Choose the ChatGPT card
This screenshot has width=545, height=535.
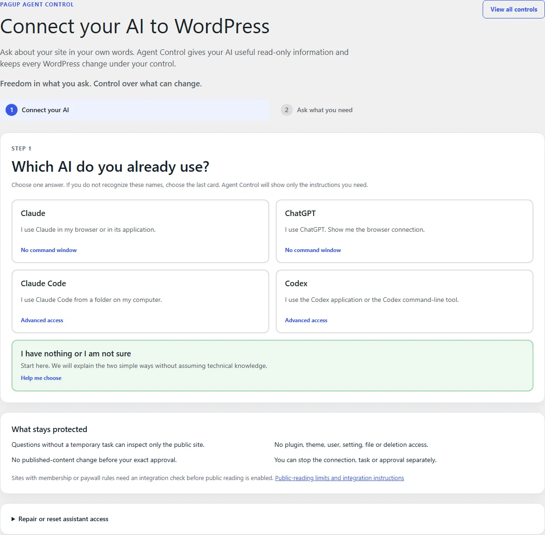coord(405,231)
